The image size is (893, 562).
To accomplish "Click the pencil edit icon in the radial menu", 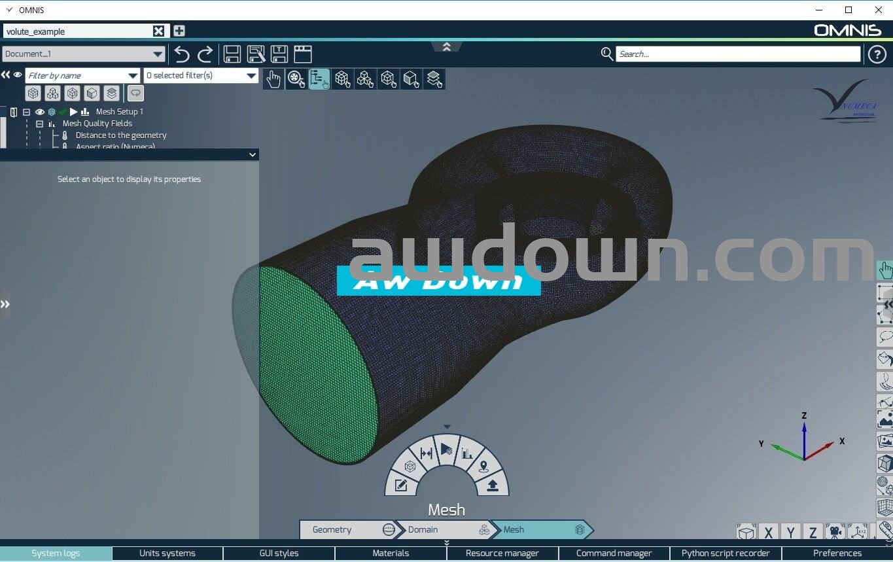I will tap(401, 485).
